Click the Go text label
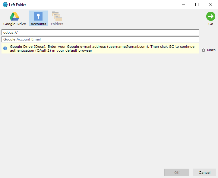 click(210, 24)
